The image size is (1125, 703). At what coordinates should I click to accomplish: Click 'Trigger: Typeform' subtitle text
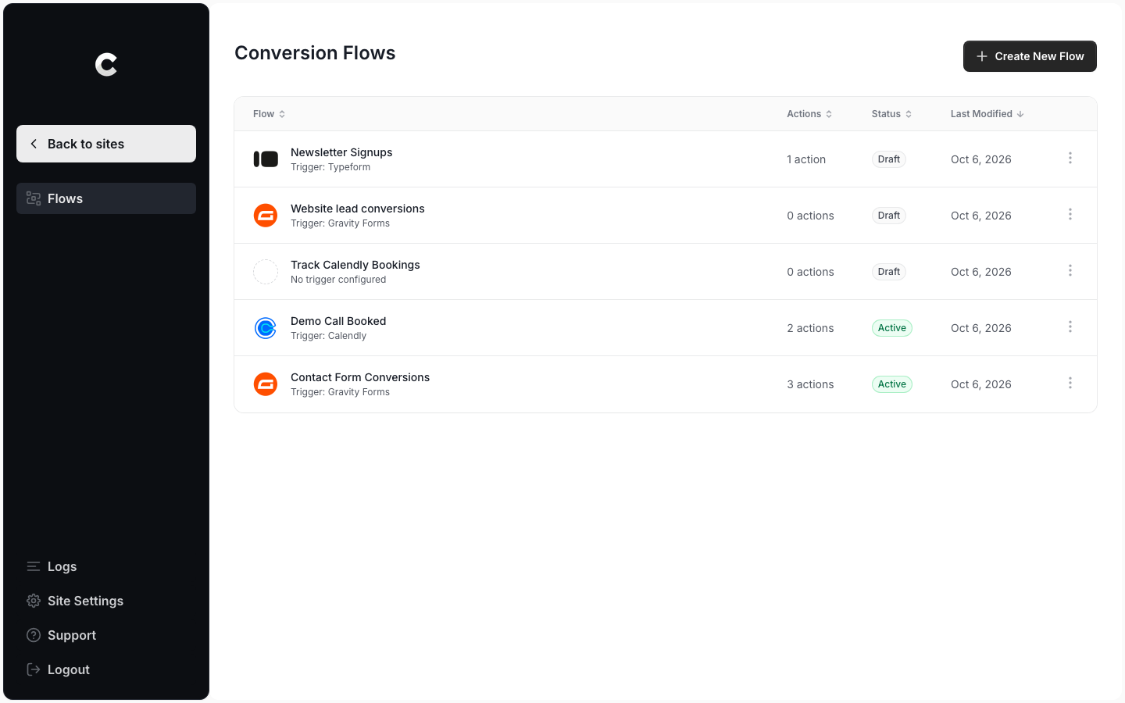point(330,167)
